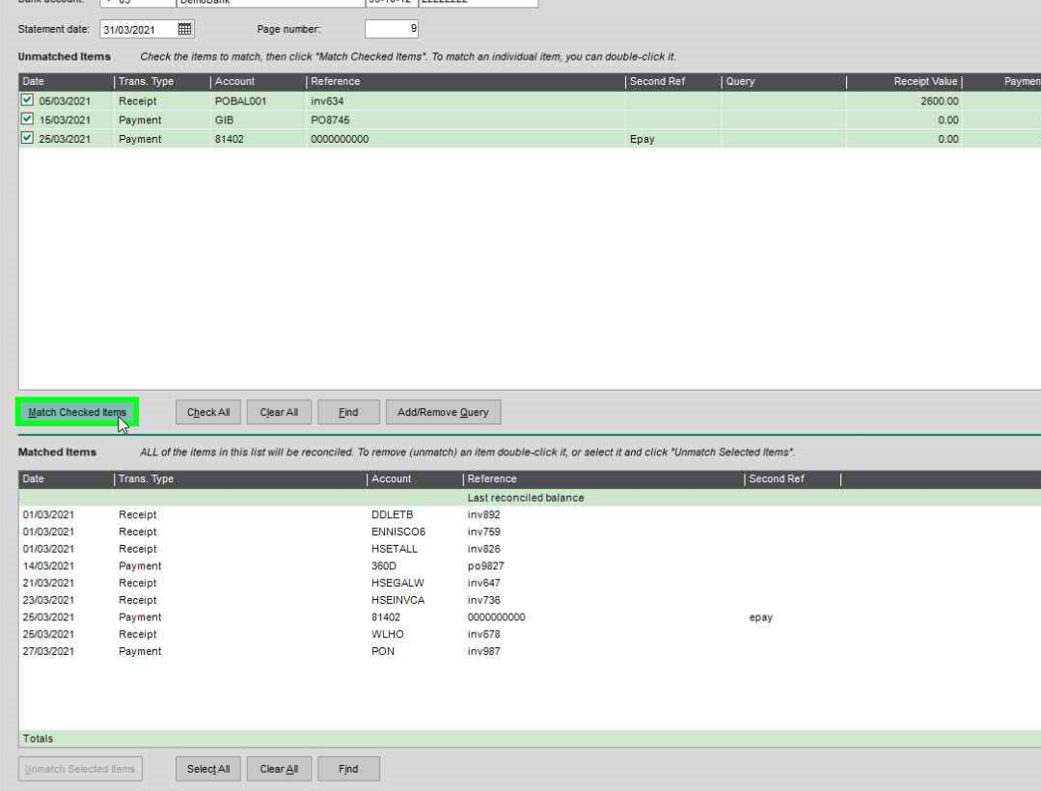Select matched row HSEINVCA inv736

(x=530, y=601)
